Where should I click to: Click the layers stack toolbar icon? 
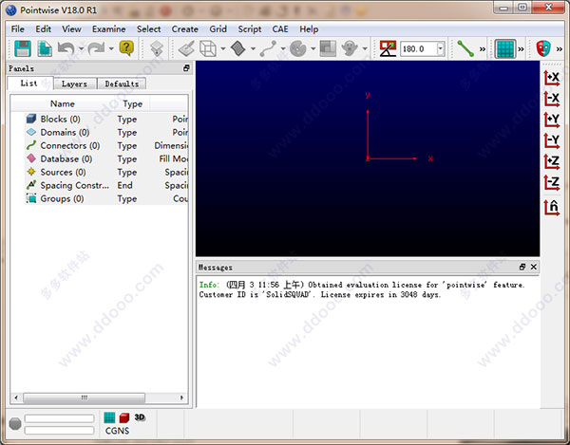(157, 48)
